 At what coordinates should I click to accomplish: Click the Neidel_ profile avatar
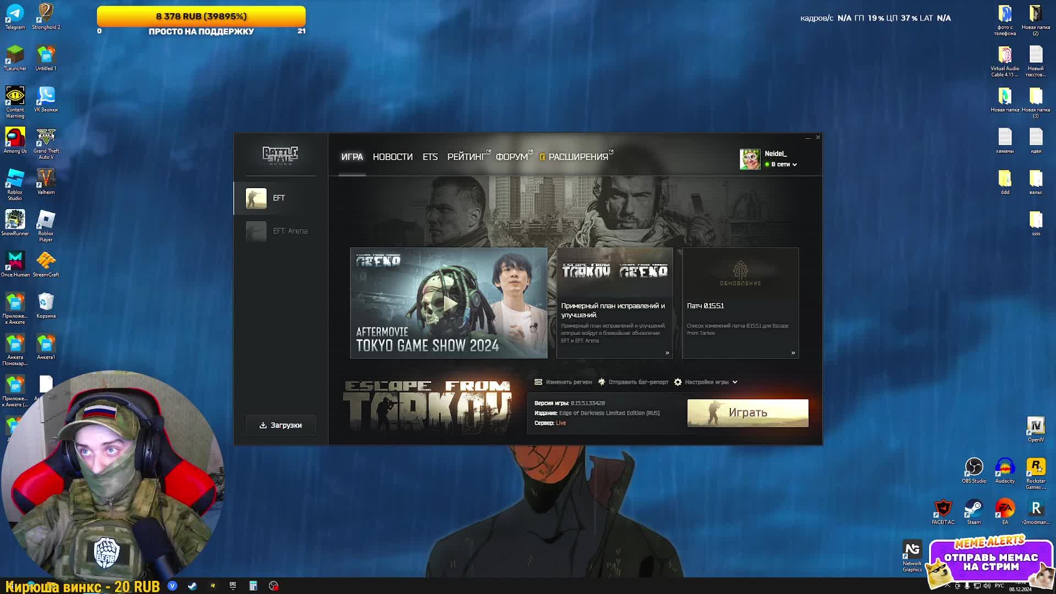coord(750,159)
